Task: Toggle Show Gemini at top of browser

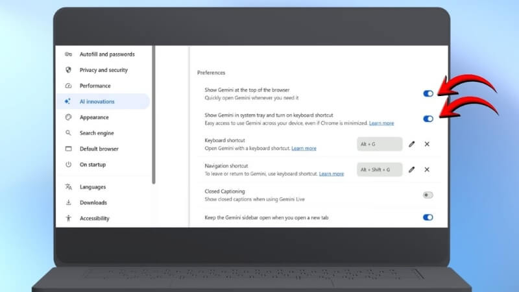Action: click(x=428, y=93)
